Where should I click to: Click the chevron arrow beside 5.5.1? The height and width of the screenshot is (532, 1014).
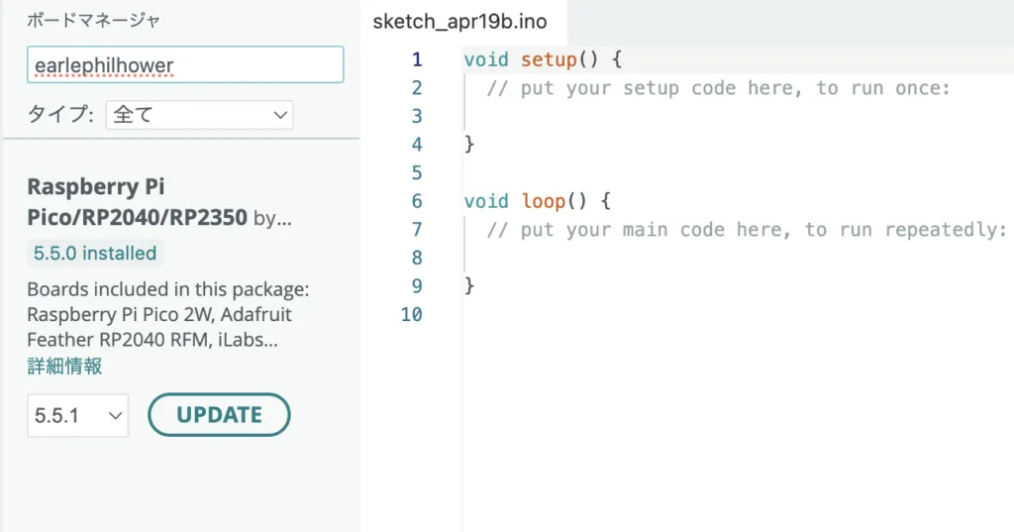115,415
